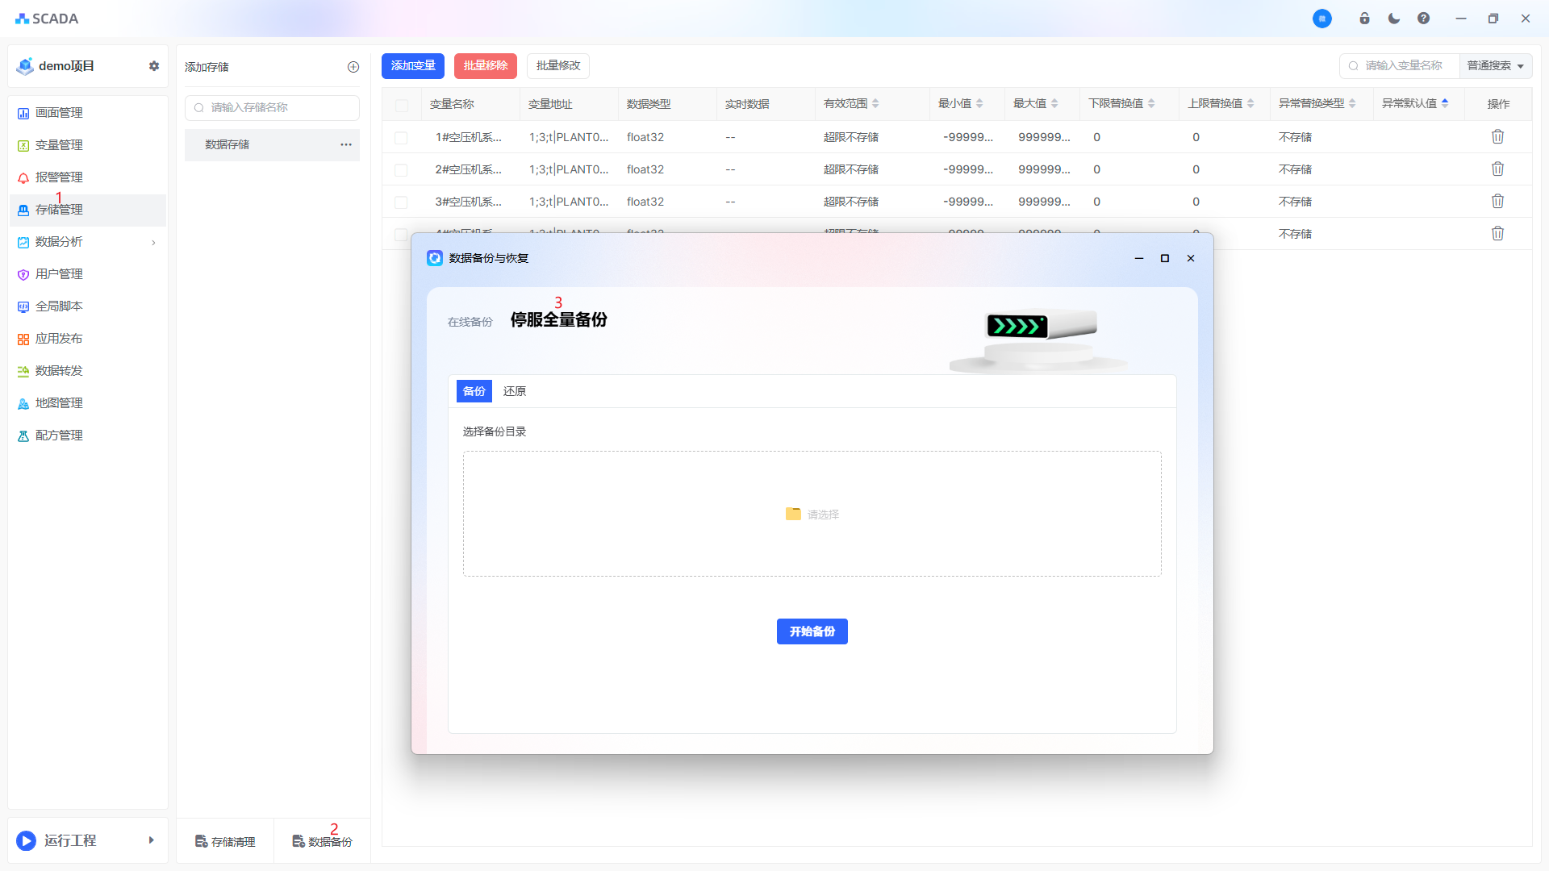Open three-dot menu for 数据存储
The height and width of the screenshot is (871, 1549).
point(345,144)
